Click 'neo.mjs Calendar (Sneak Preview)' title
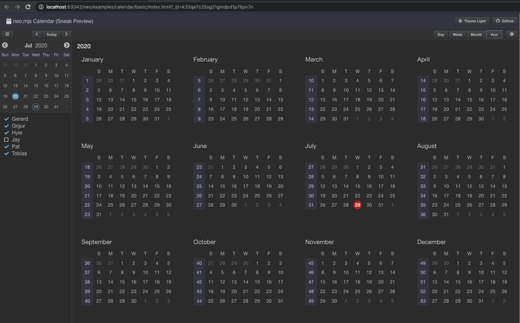Image resolution: width=520 pixels, height=323 pixels. pyautogui.click(x=53, y=21)
